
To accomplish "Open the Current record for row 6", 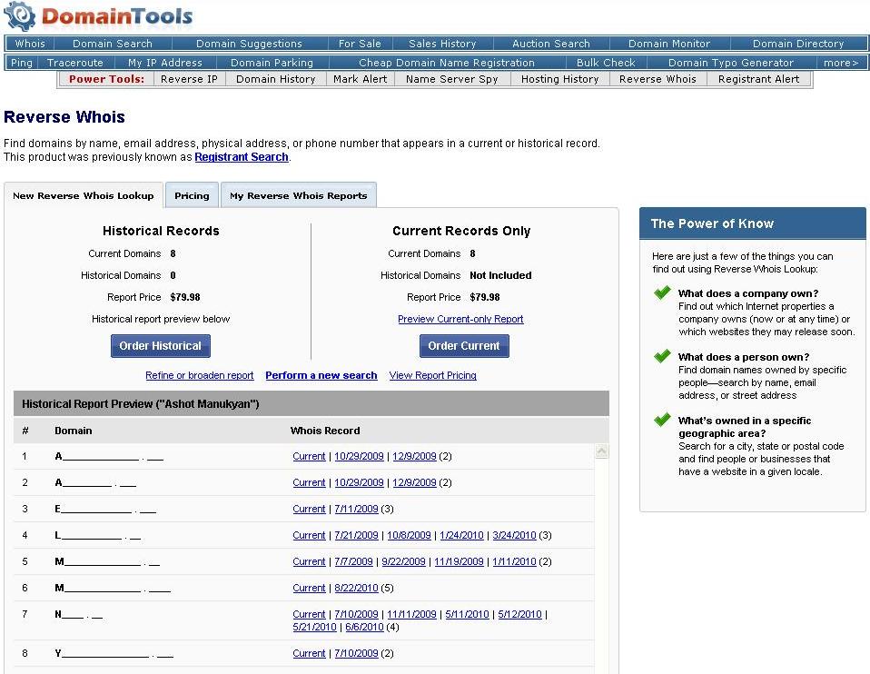I will click(309, 589).
